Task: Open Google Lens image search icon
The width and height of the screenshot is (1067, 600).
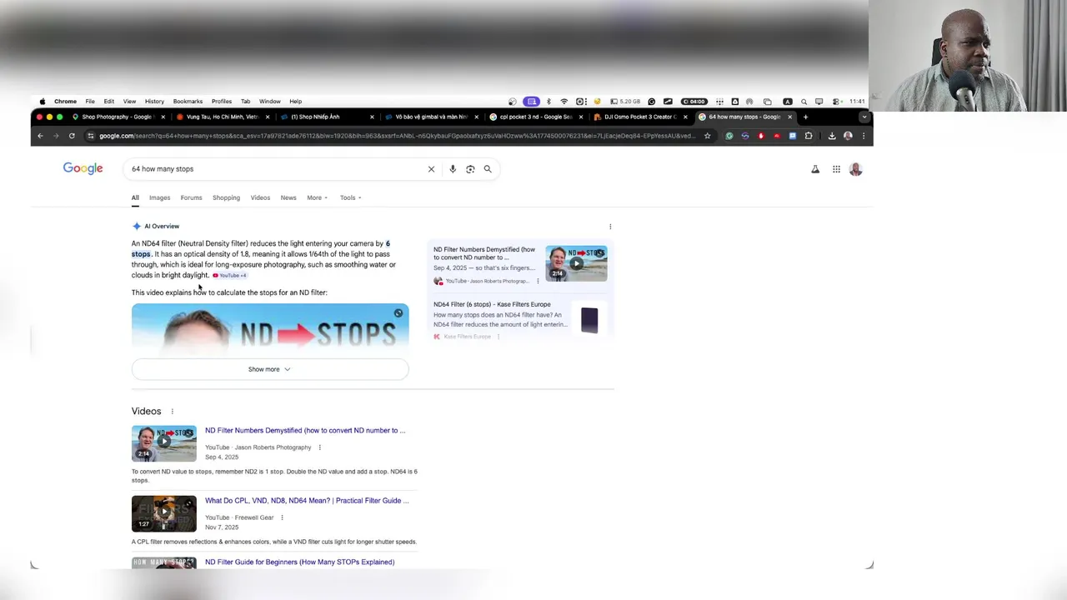Action: [470, 169]
